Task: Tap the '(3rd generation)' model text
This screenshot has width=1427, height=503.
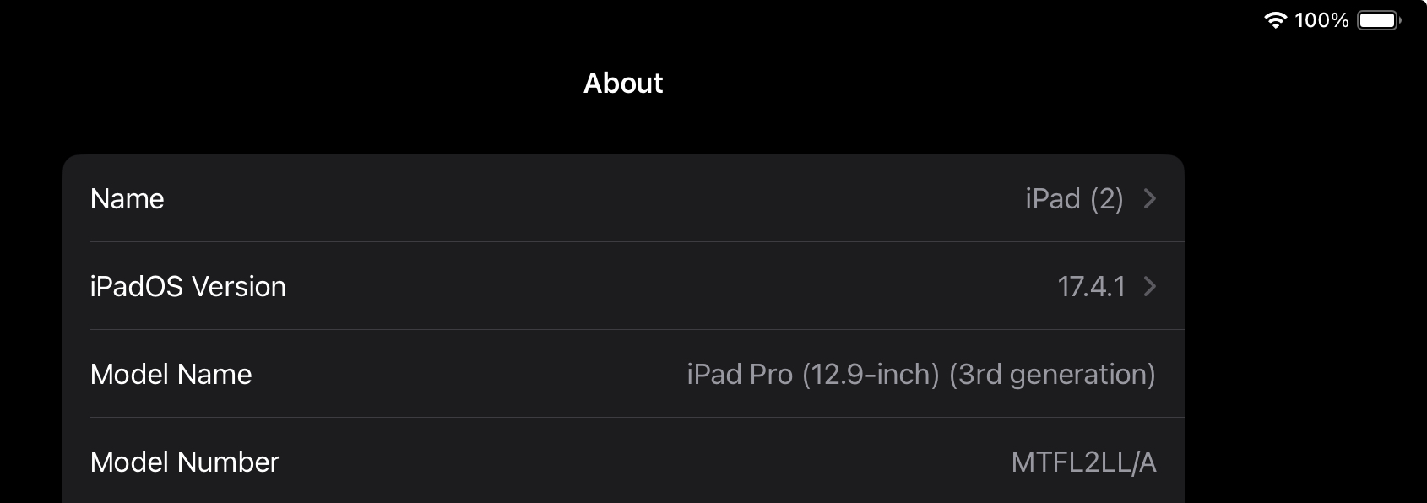Action: click(x=1052, y=374)
